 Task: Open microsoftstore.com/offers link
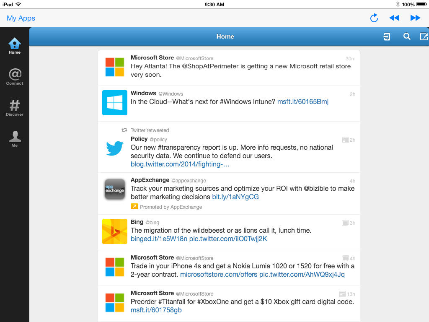(x=218, y=274)
